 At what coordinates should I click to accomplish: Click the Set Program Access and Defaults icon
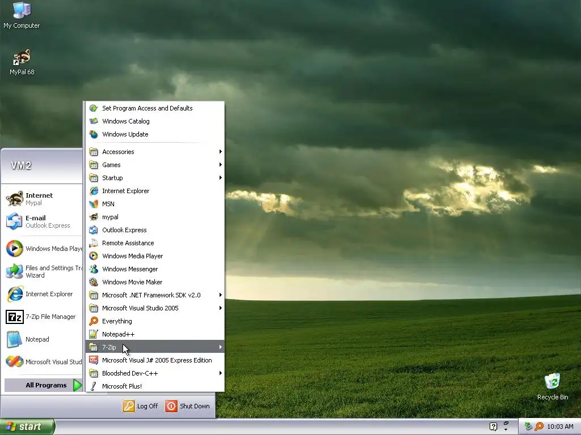(94, 108)
